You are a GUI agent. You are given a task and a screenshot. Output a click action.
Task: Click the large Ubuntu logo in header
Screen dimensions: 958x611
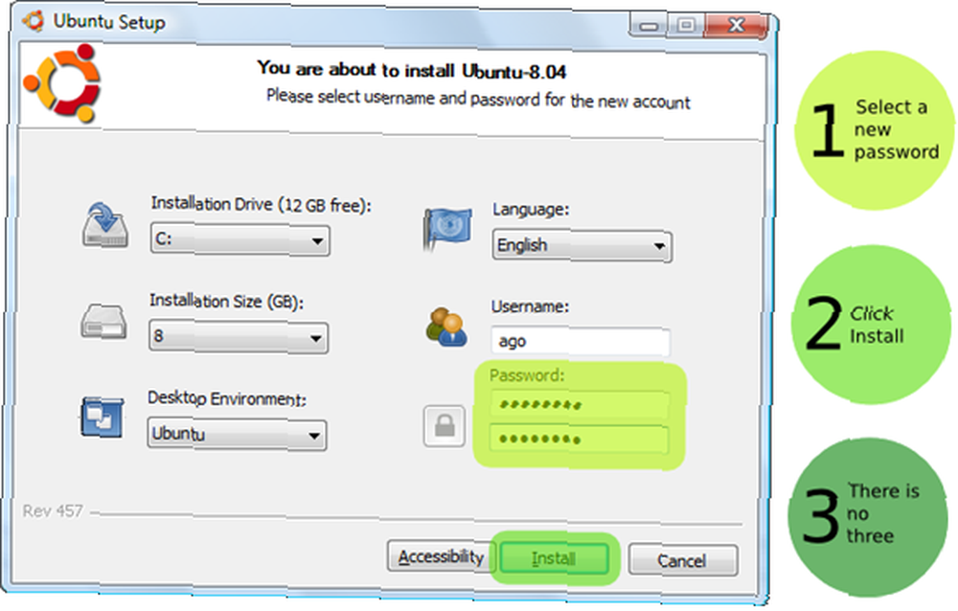pos(61,82)
